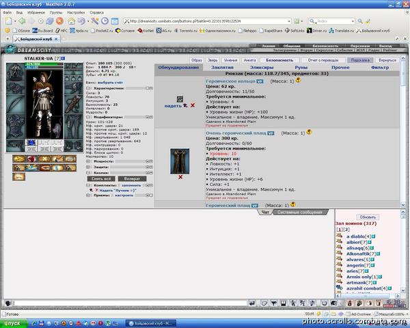
Task: Click the private message icon beside a diablo
Action: pyautogui.click(x=340, y=236)
